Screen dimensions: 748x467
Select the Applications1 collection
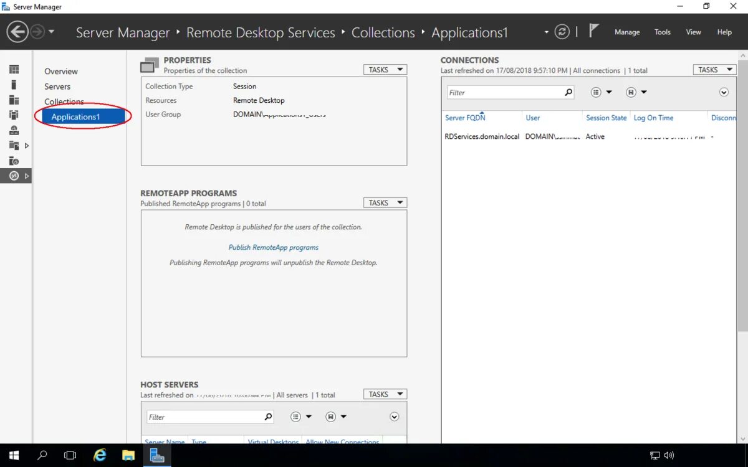tap(82, 117)
